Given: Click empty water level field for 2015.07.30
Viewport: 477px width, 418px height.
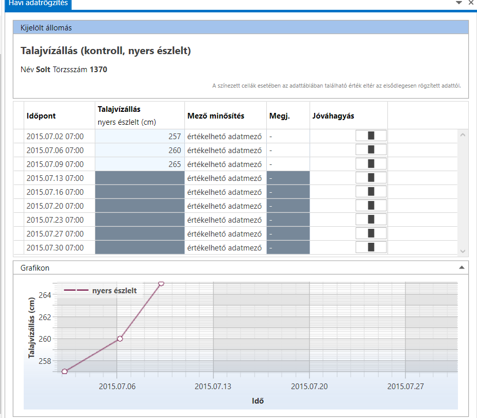Looking at the screenshot, I should pyautogui.click(x=140, y=247).
